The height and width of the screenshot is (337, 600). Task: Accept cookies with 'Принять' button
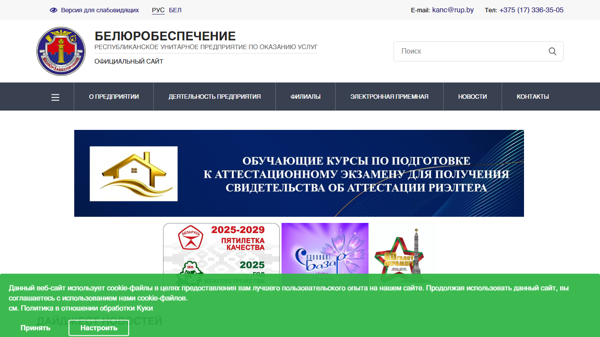[x=36, y=328]
